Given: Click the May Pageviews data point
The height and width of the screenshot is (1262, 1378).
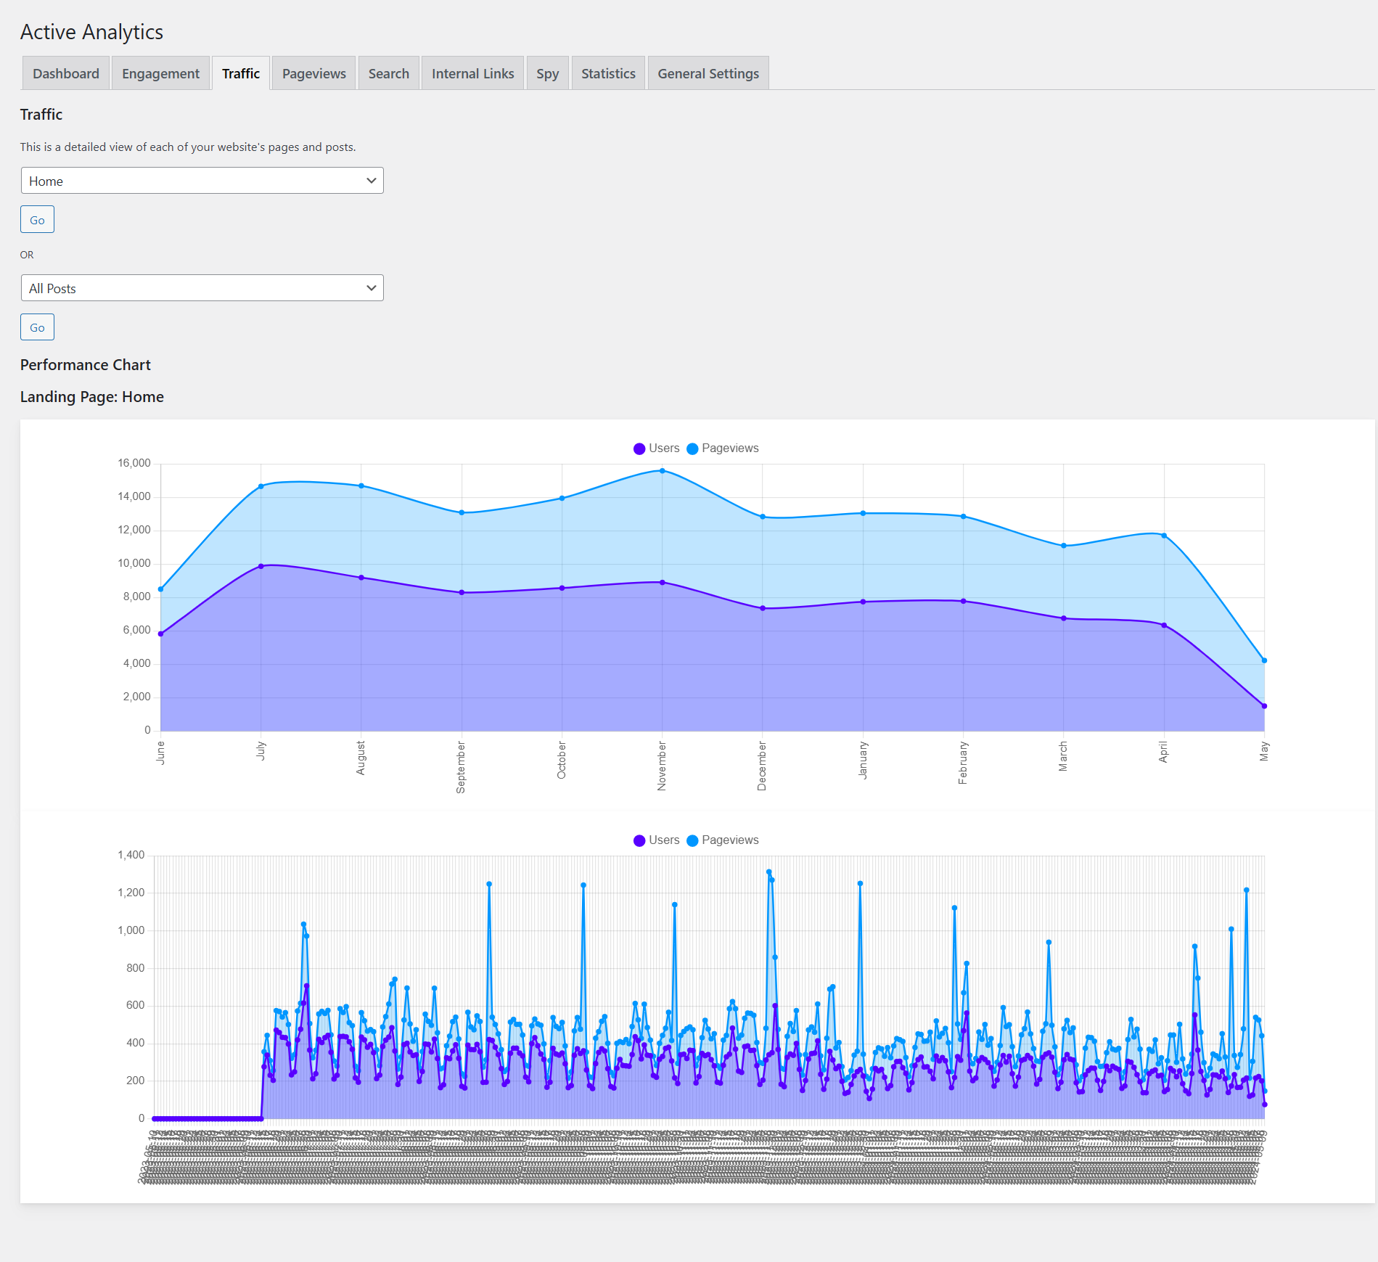Looking at the screenshot, I should 1264,660.
